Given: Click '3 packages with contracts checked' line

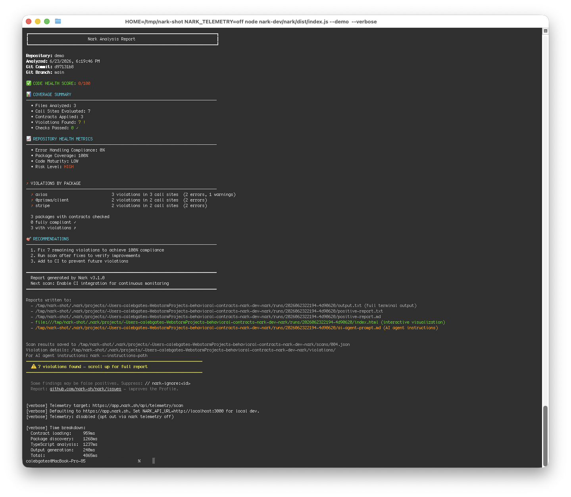Looking at the screenshot, I should pos(70,217).
